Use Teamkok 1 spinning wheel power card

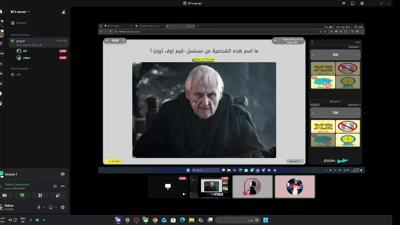[x=348, y=82]
